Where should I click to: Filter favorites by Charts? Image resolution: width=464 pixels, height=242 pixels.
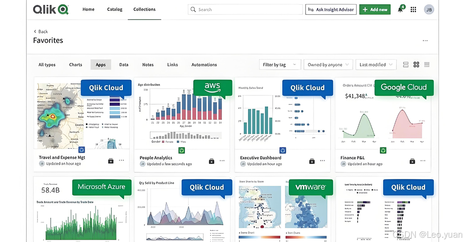75,65
